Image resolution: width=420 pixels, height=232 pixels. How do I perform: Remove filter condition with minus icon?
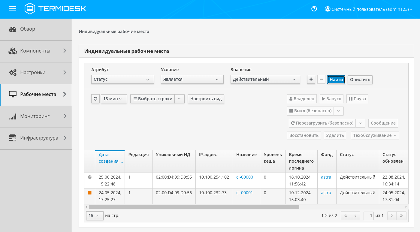pos(321,79)
